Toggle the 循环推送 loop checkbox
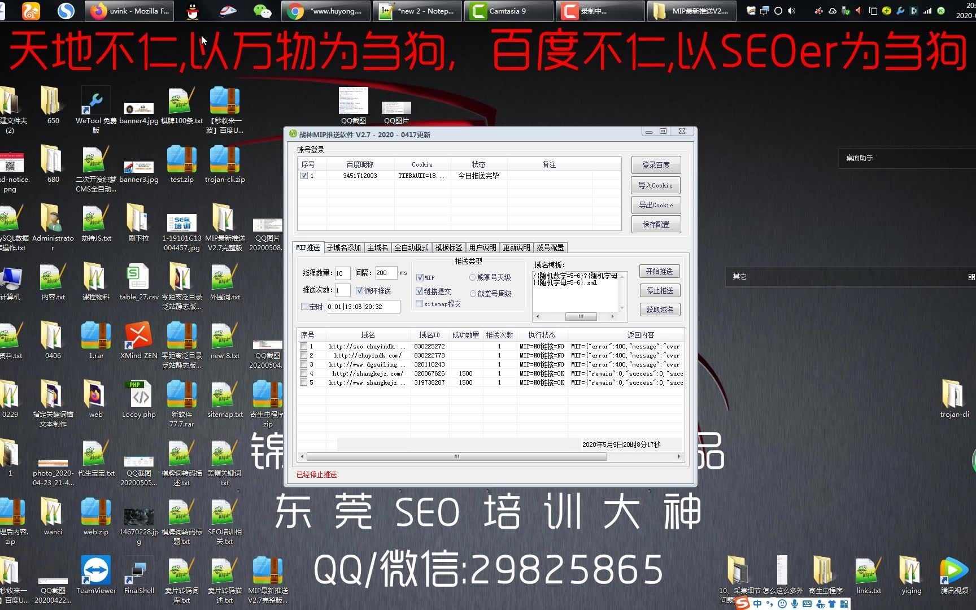The height and width of the screenshot is (610, 976). pos(359,291)
